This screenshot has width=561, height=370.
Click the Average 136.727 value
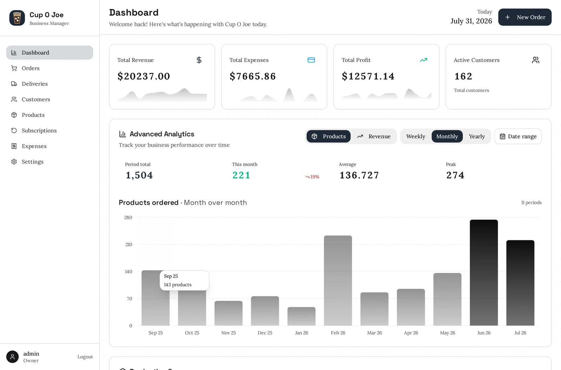359,175
